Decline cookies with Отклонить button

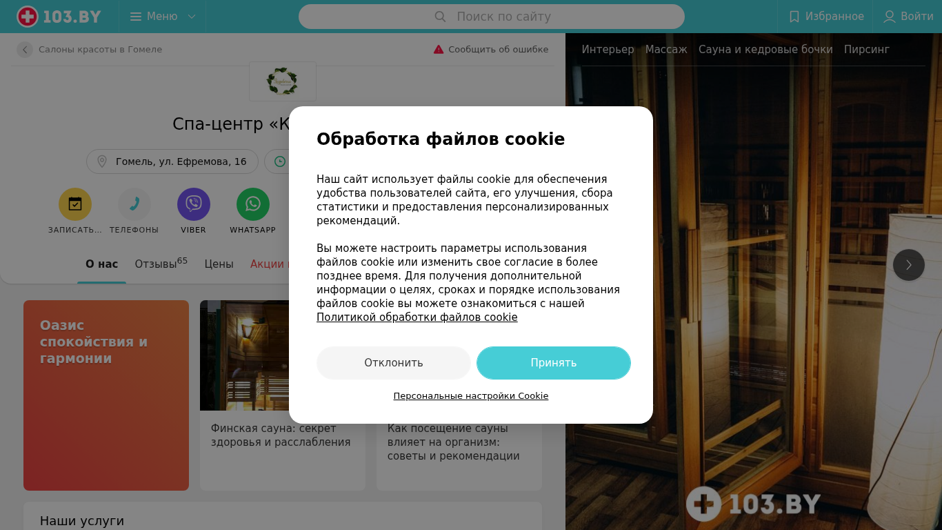coord(394,363)
